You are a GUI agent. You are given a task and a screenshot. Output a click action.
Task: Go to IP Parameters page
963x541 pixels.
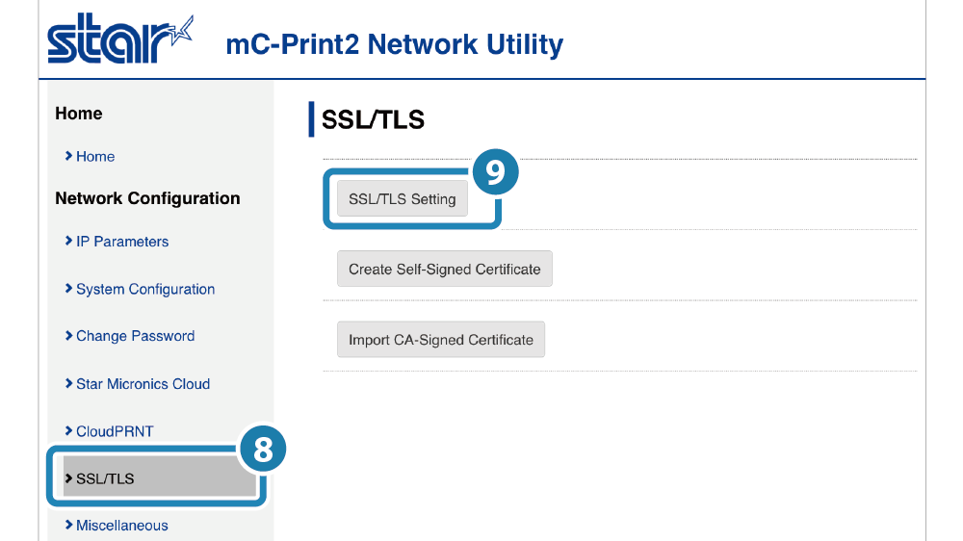[x=122, y=242]
